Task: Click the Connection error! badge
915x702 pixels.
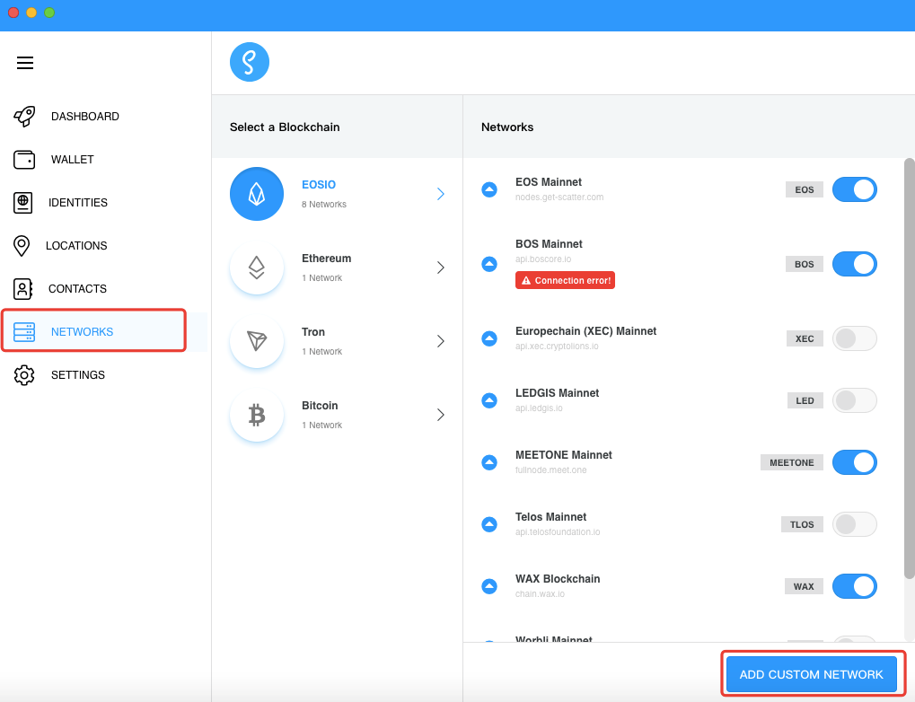Action: tap(565, 280)
